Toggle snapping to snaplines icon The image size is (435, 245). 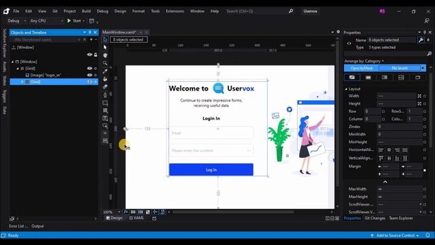(155, 212)
